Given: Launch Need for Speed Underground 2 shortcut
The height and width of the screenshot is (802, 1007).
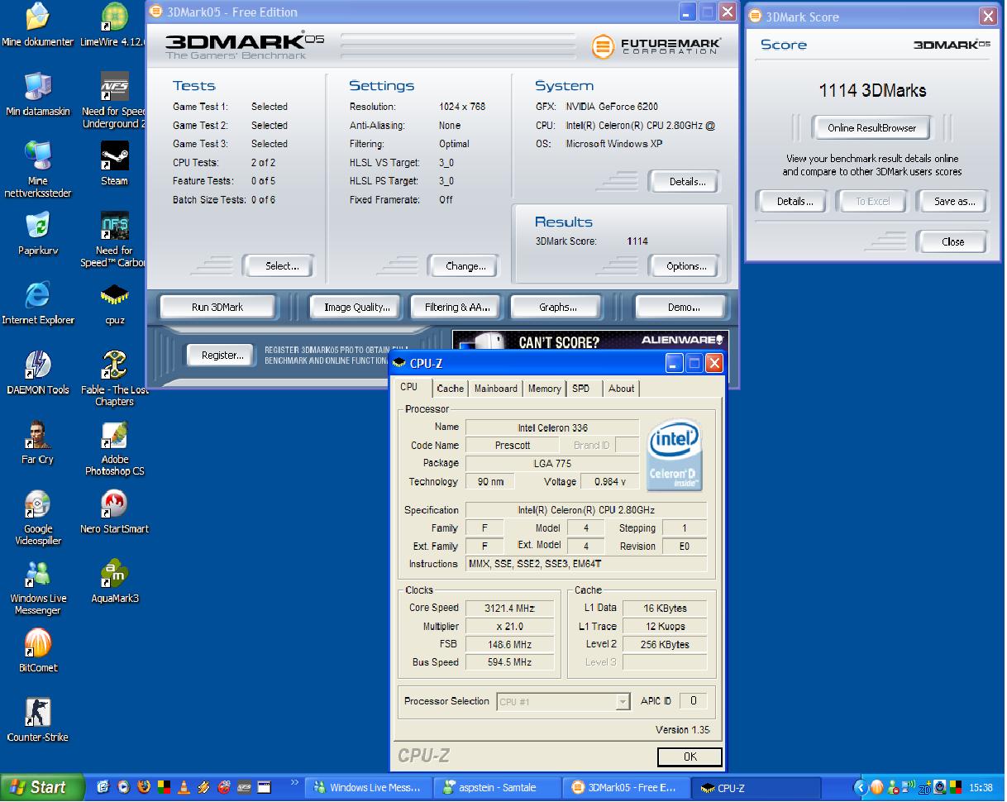Looking at the screenshot, I should pyautogui.click(x=114, y=101).
